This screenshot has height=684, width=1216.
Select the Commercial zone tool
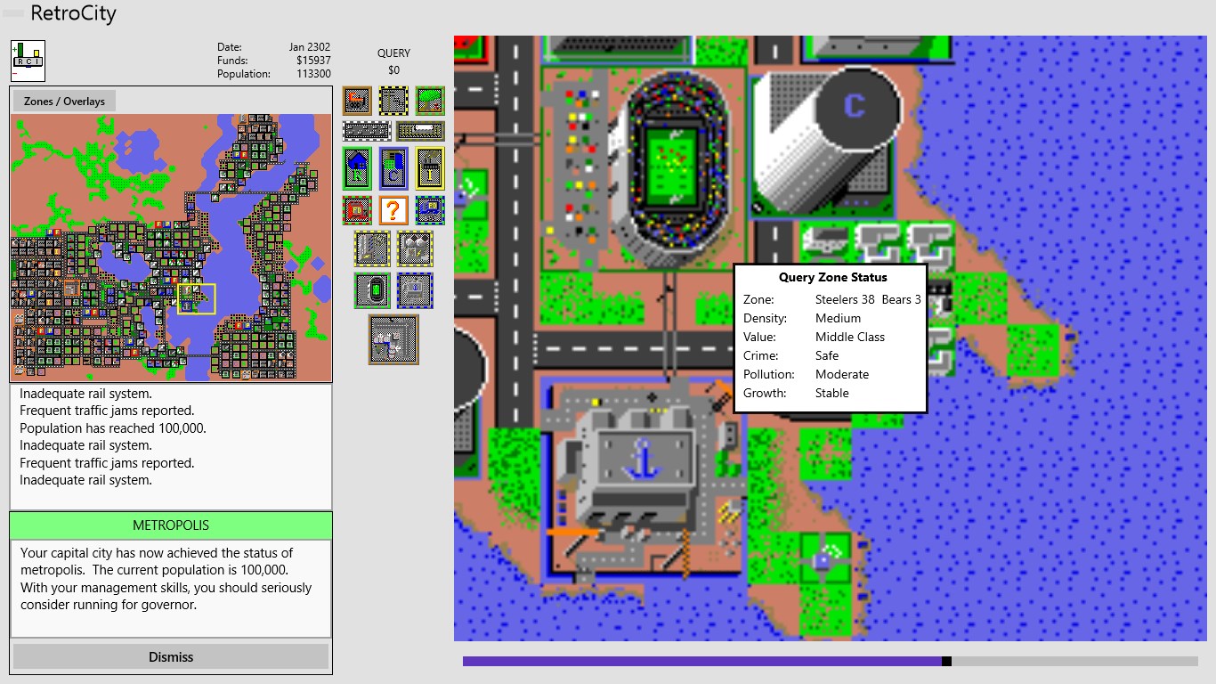click(393, 168)
